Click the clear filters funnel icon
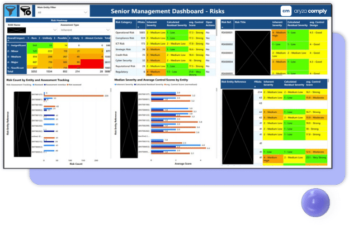Viewport: 349px width, 225px height. 25,11
